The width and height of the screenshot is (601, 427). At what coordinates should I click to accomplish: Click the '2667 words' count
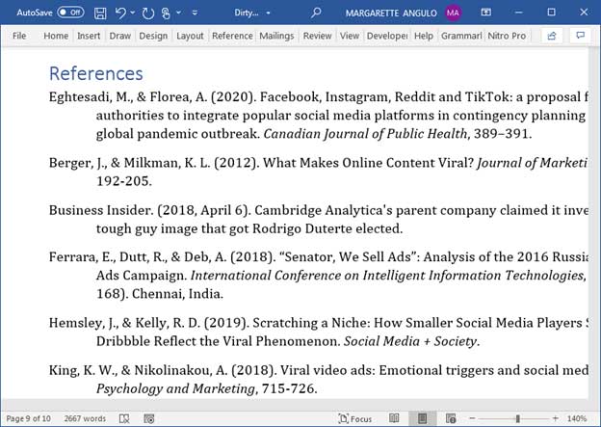pos(85,418)
